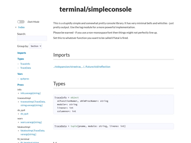This screenshot has height=143, width=191.
Task: Click the 'do_quit' group label in sidebar
Action: 21,110
